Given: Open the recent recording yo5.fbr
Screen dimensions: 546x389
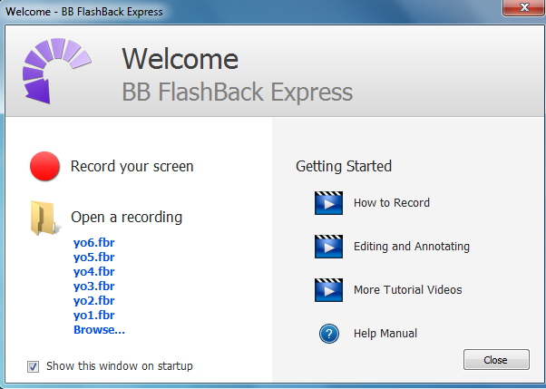Looking at the screenshot, I should (x=94, y=257).
